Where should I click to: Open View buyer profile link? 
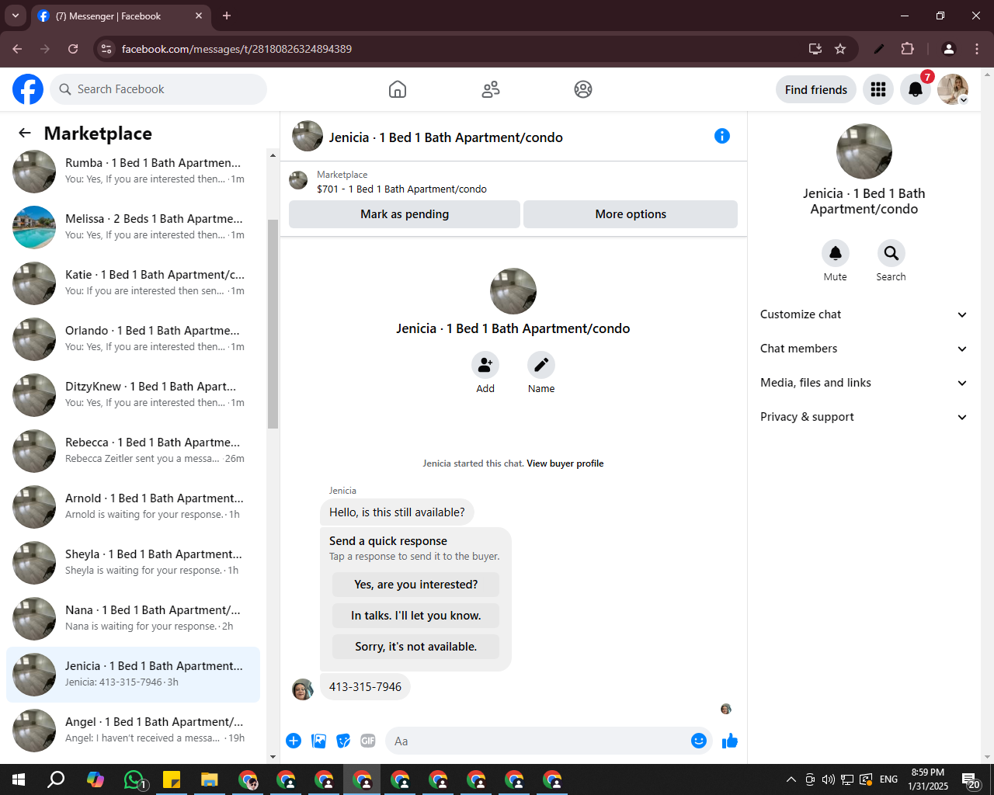(x=565, y=463)
